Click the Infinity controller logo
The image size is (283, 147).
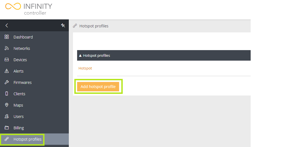click(x=29, y=9)
